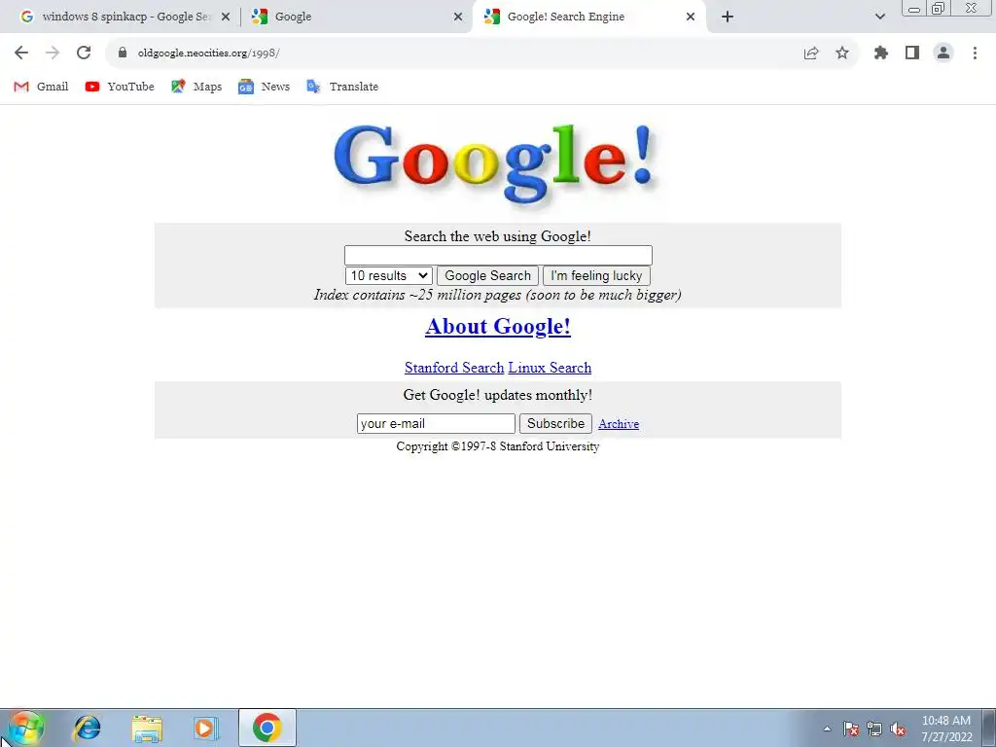This screenshot has height=747, width=996.
Task: Open the Archive link
Action: click(619, 424)
